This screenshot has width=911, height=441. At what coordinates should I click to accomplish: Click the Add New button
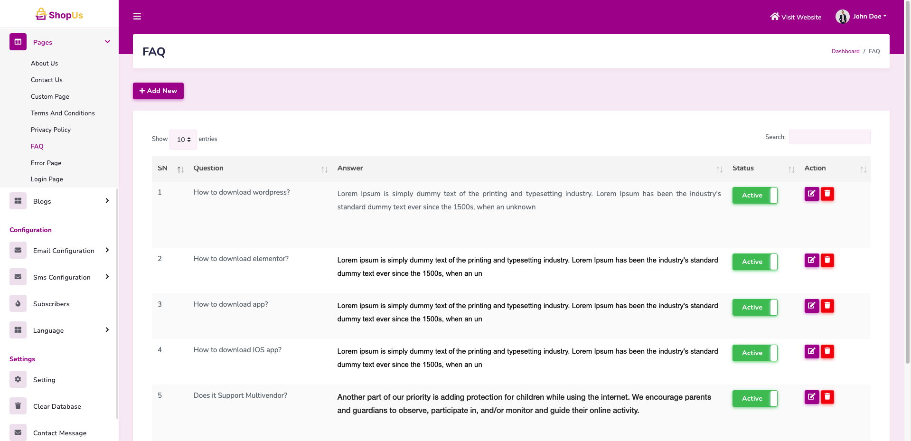click(158, 91)
